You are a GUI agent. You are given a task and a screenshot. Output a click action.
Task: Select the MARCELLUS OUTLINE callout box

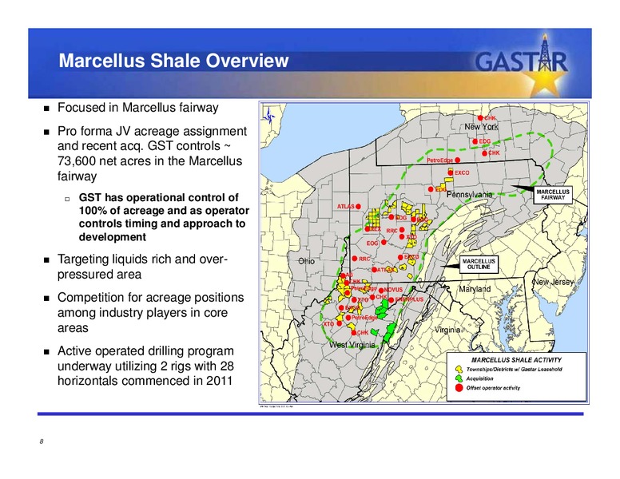479,264
